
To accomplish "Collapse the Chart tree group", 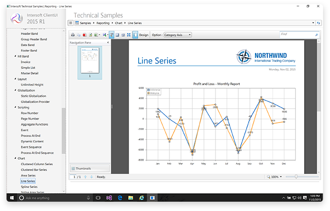I will 15,158.
